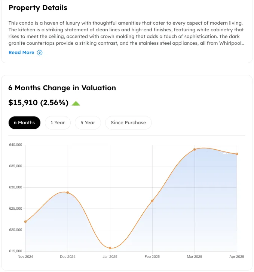Click the 615,000 y-axis label
254x272 pixels.
pos(15,251)
